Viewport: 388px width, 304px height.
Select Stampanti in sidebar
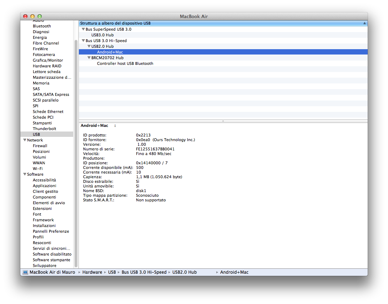pos(42,123)
